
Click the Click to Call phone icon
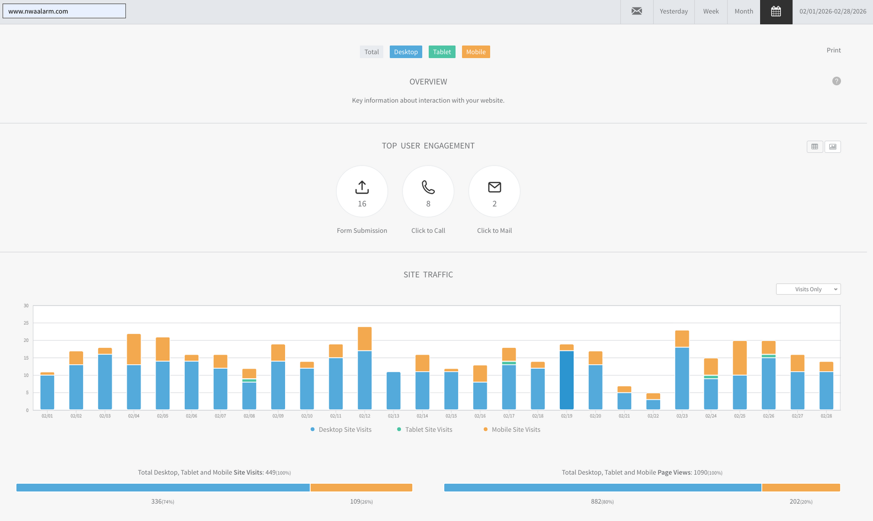tap(428, 187)
